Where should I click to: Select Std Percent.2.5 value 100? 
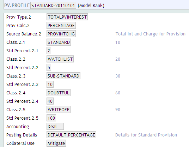click(x=51, y=118)
